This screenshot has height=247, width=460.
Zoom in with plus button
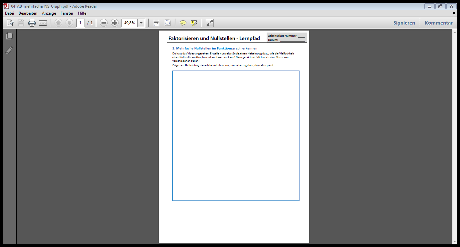115,23
